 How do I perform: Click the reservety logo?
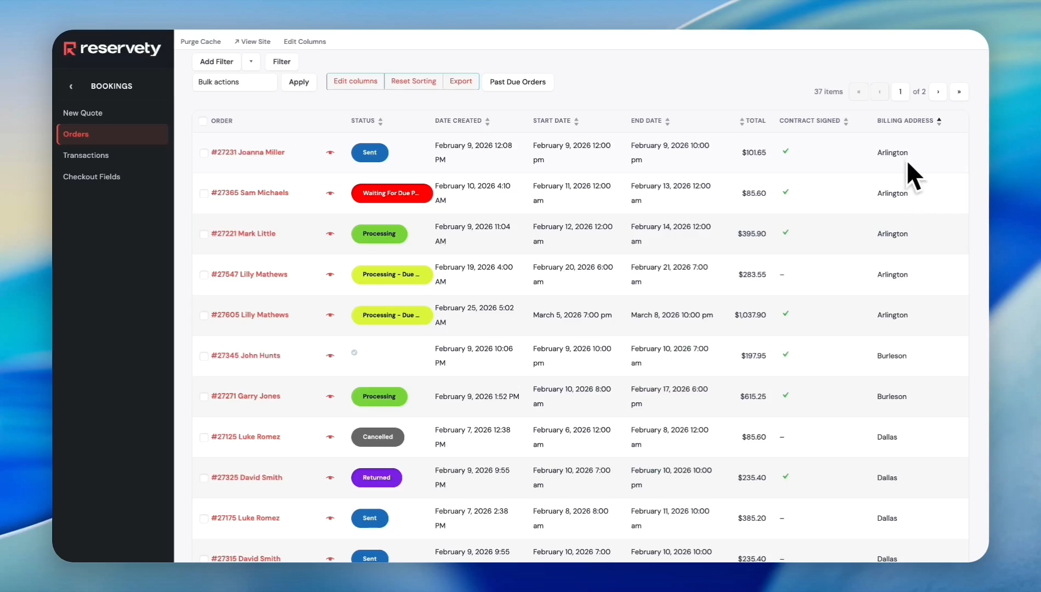[112, 48]
